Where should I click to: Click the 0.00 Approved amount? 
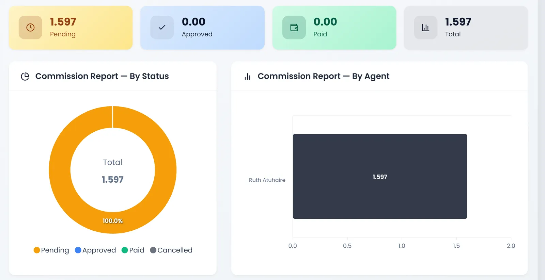193,22
